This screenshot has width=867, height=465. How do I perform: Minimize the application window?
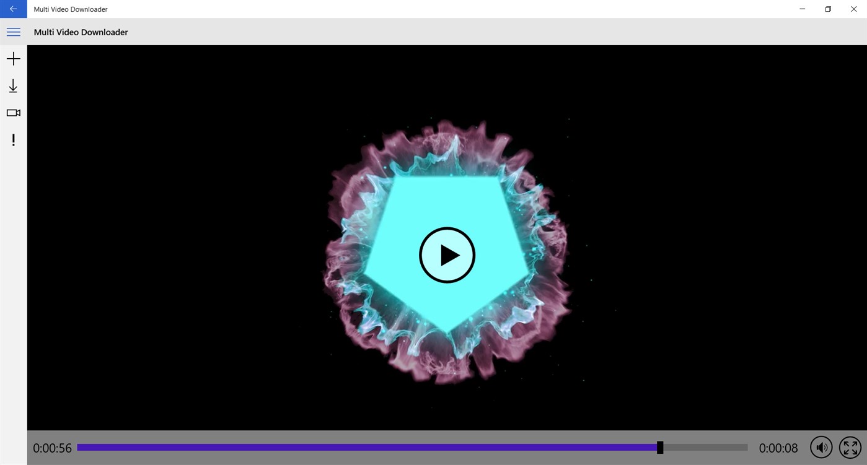[801, 9]
